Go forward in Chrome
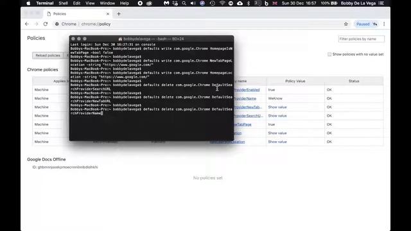The image size is (411, 231). click(36, 24)
